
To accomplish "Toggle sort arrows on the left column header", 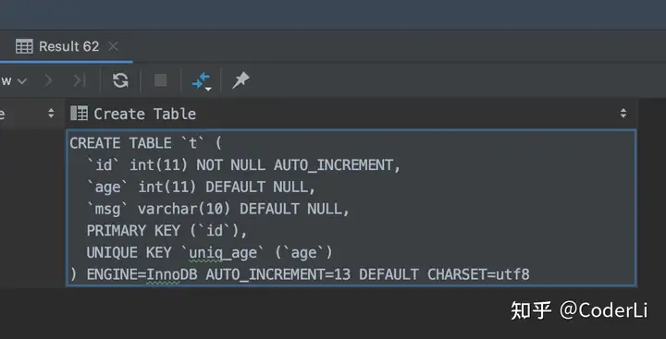I will pos(51,113).
